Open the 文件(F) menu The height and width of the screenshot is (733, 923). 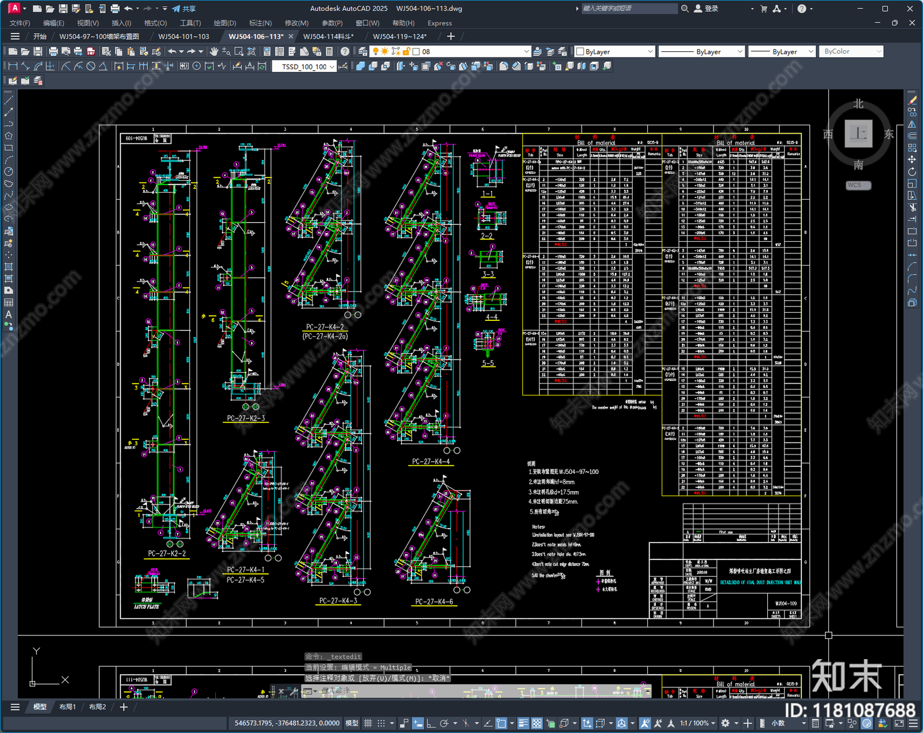click(20, 23)
